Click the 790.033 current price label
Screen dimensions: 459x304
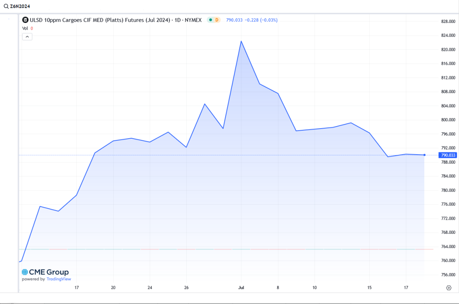(x=447, y=155)
